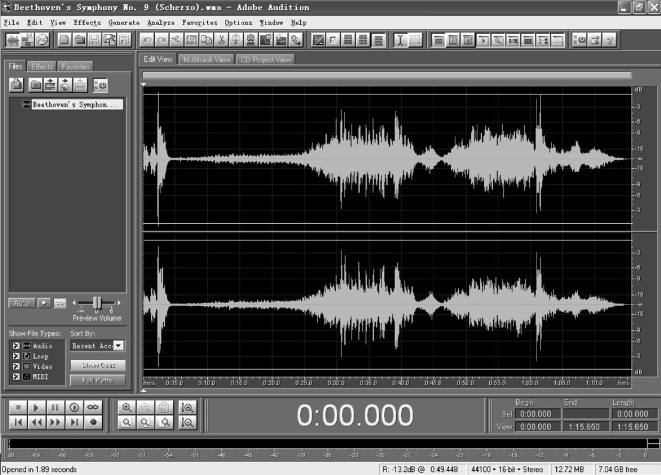Screen dimensions: 661x475
Task: Switch to Edit Waveform view toolbar icon
Action: click(x=13, y=40)
